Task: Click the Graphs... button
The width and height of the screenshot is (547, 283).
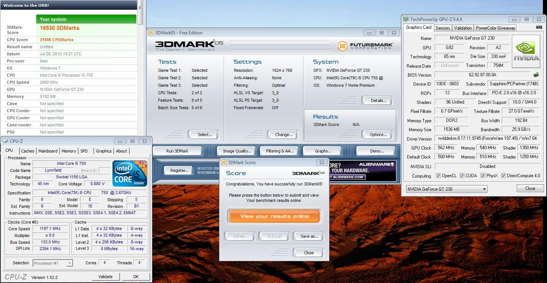Action: point(323,151)
